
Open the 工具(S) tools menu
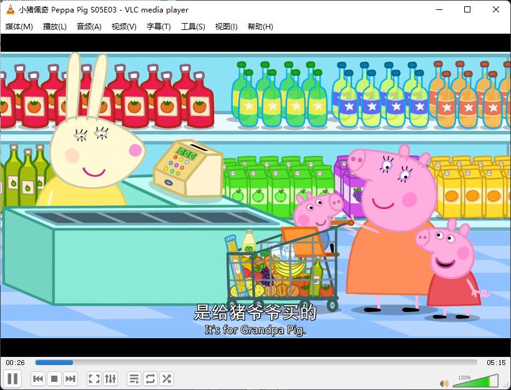193,27
